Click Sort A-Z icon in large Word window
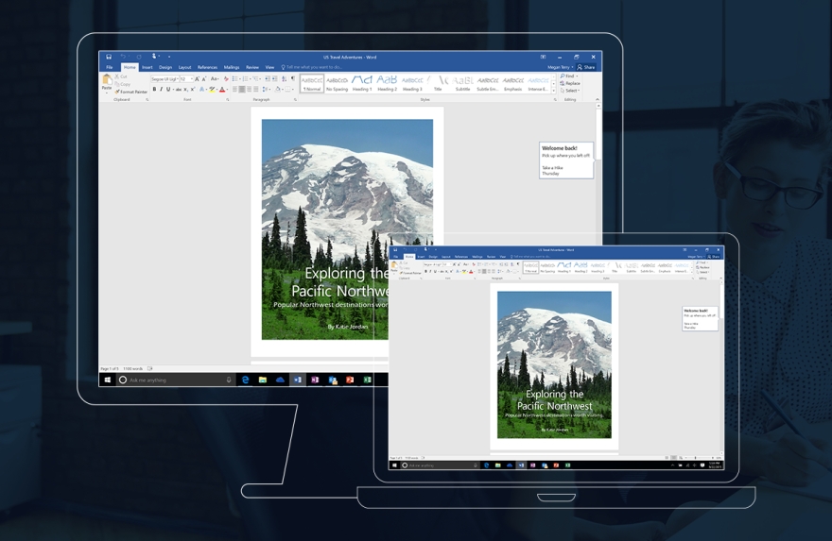 point(284,78)
